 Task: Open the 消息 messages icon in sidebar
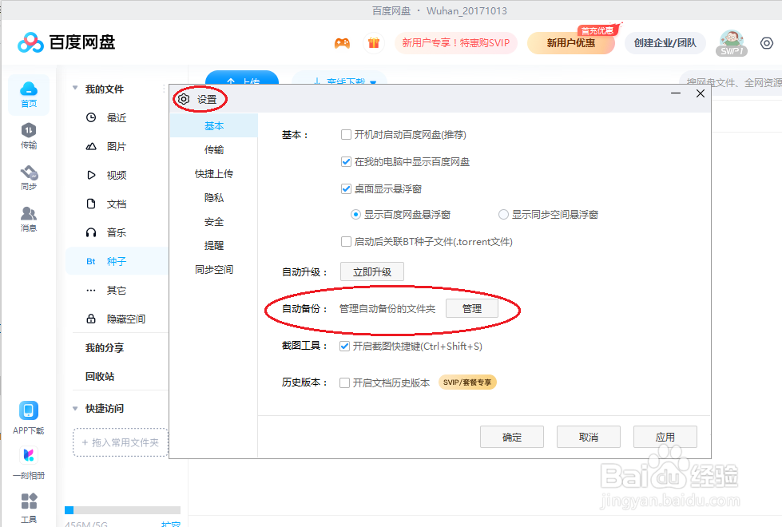coord(29,219)
